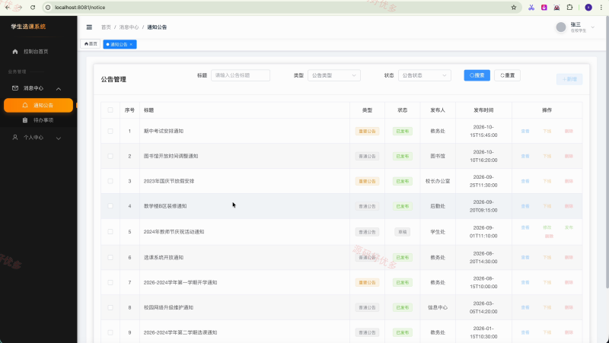
Task: Click the clipboard icon beside 待办事项
Action: point(25,120)
